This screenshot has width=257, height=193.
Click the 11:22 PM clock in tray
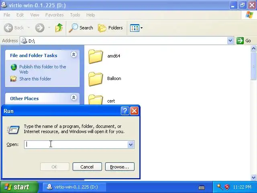pos(242,187)
